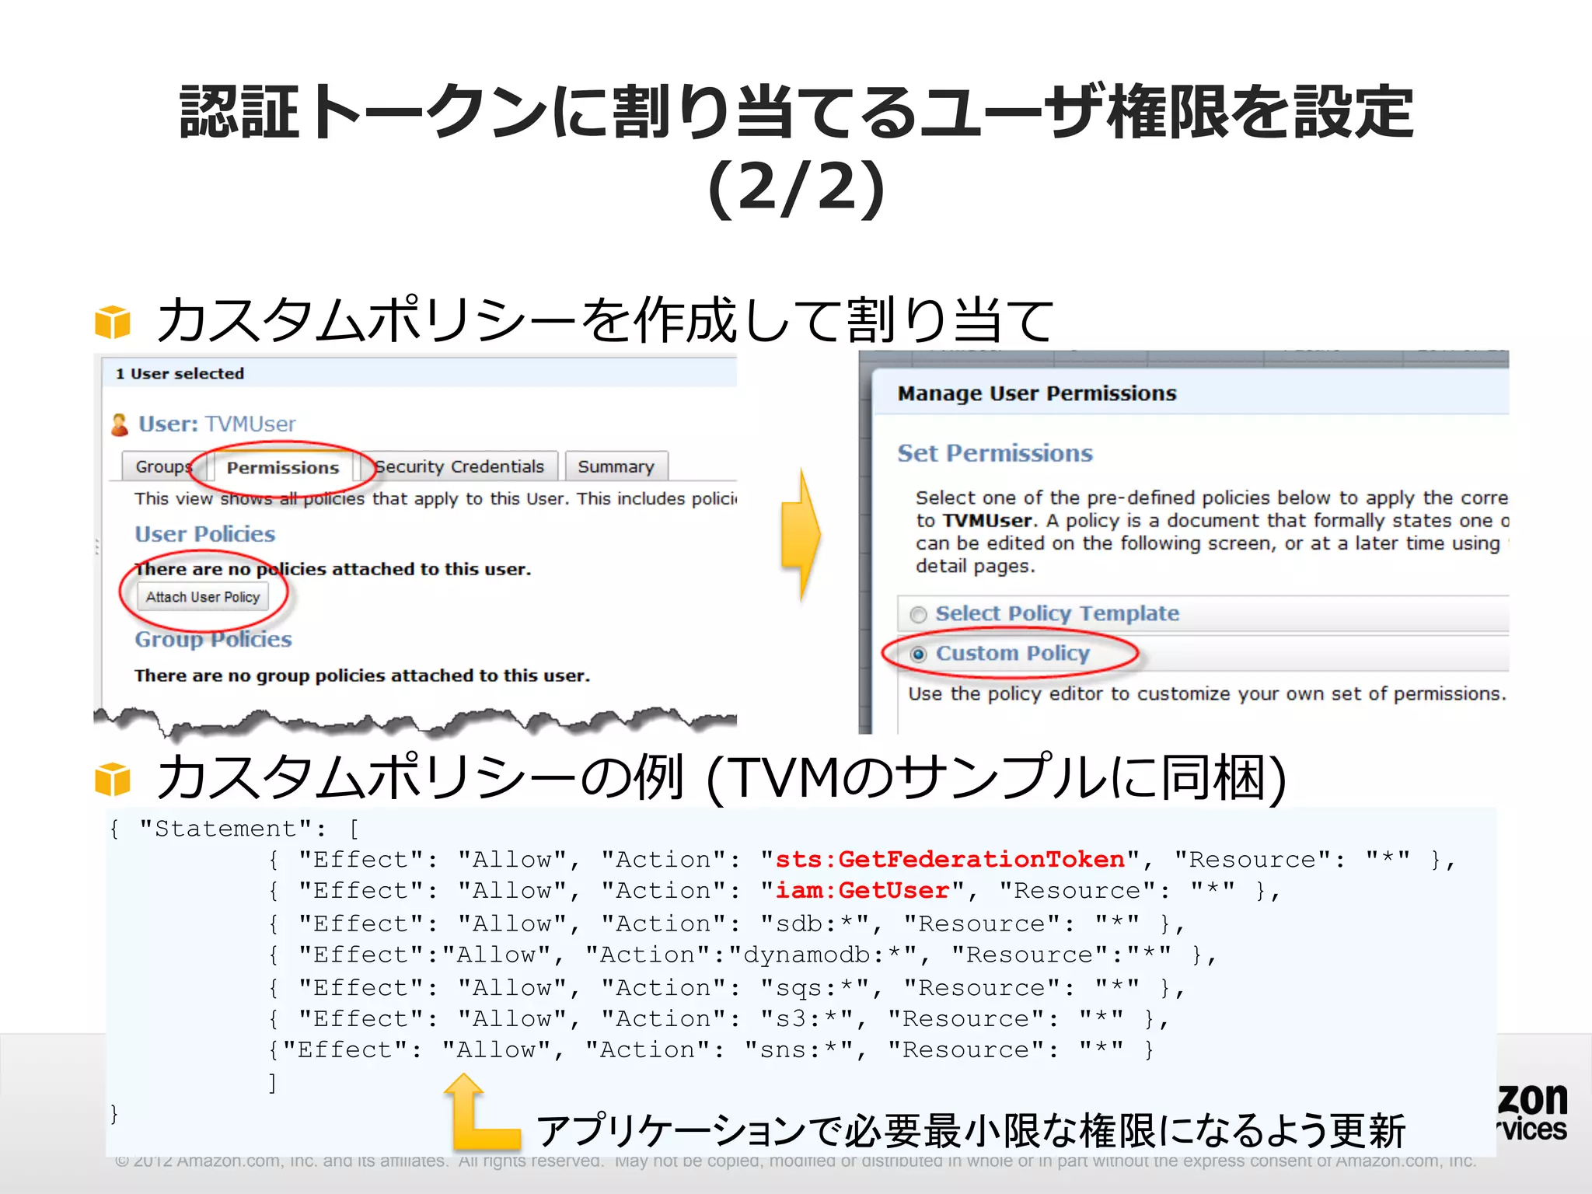
Task: Click the User Policies heading
Action: click(x=205, y=534)
